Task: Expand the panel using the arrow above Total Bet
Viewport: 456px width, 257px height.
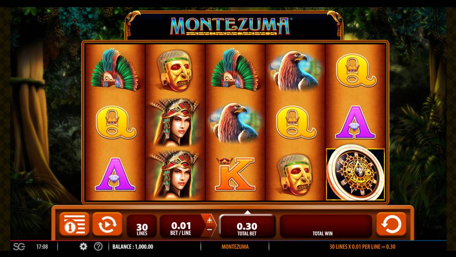Action: click(x=247, y=212)
